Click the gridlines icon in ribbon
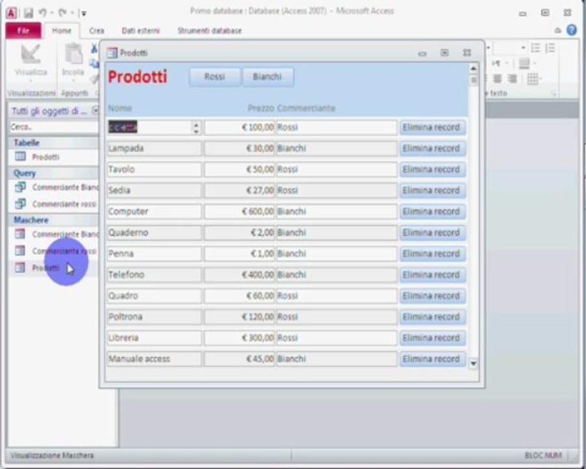Image resolution: width=586 pixels, height=469 pixels. click(x=532, y=79)
